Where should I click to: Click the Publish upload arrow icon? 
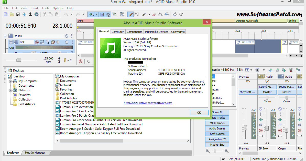[x=24, y=14]
